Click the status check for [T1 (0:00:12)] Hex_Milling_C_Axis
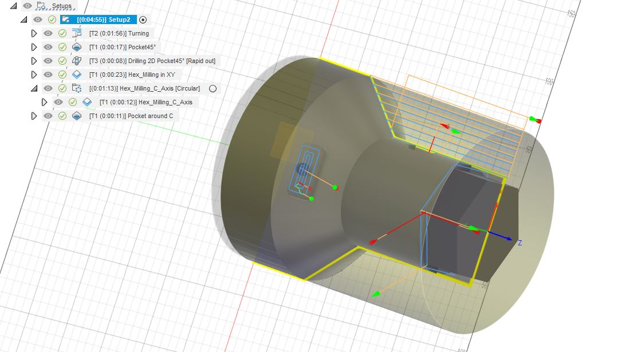 pos(73,102)
